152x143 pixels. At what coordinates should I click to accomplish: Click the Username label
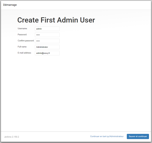pyautogui.click(x=23, y=29)
